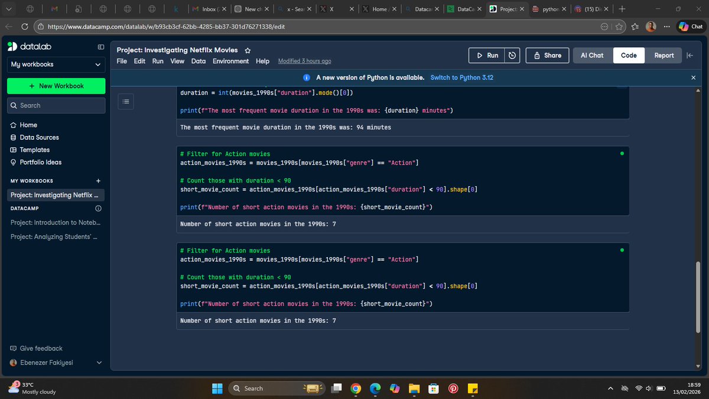Viewport: 709px width, 399px height.
Task: Open clock showing 18:59 on taskbar
Action: [x=687, y=388]
